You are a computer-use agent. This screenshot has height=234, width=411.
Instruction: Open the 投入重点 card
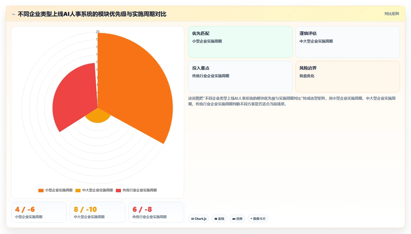(x=240, y=77)
